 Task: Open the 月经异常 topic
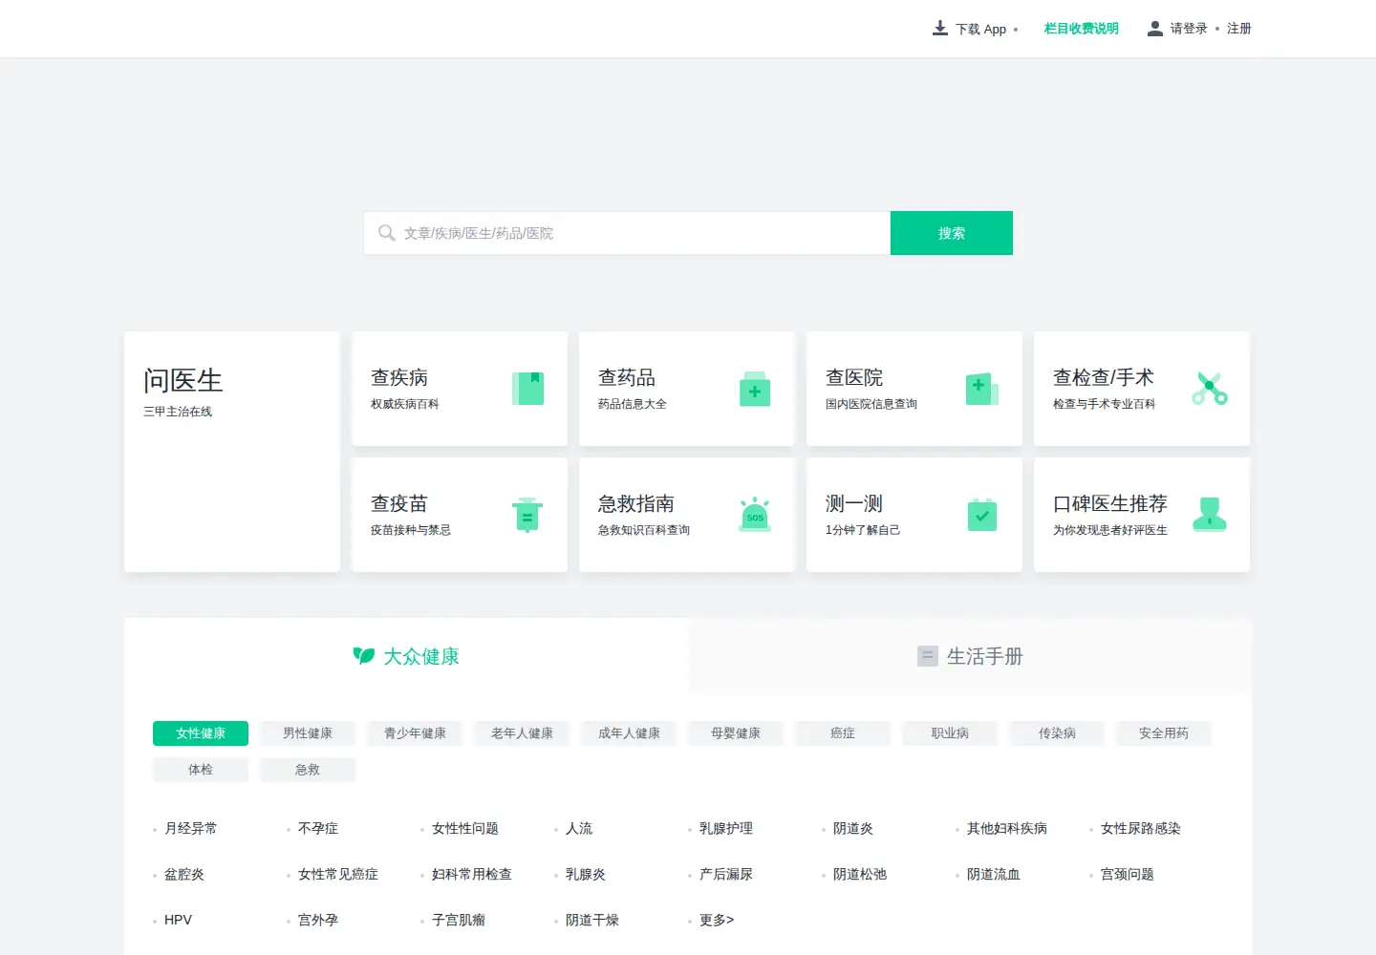(191, 828)
